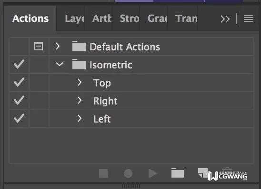261x189 pixels.
Task: Open the Actions panel hamburger menu
Action: click(249, 19)
